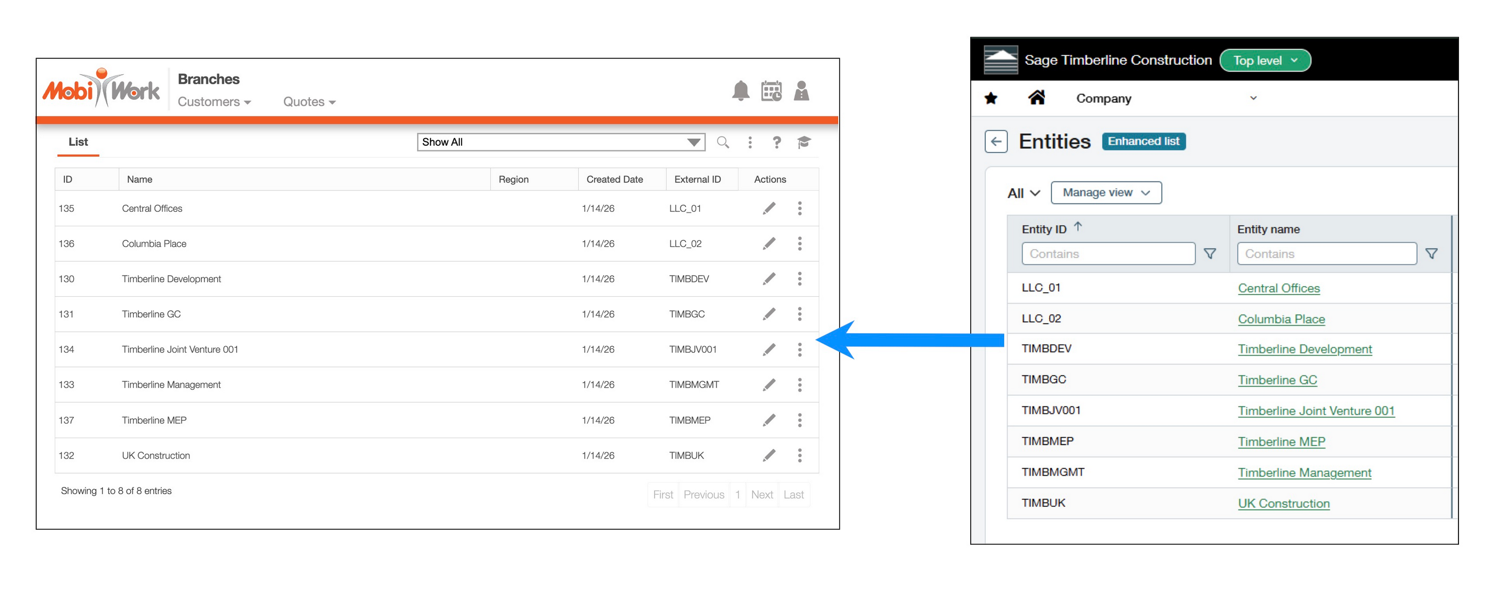Follow the Timberline GC entity link

1277,379
